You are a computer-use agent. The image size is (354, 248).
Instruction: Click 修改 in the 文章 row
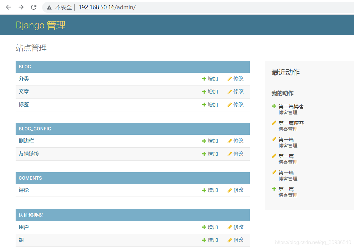coord(235,92)
